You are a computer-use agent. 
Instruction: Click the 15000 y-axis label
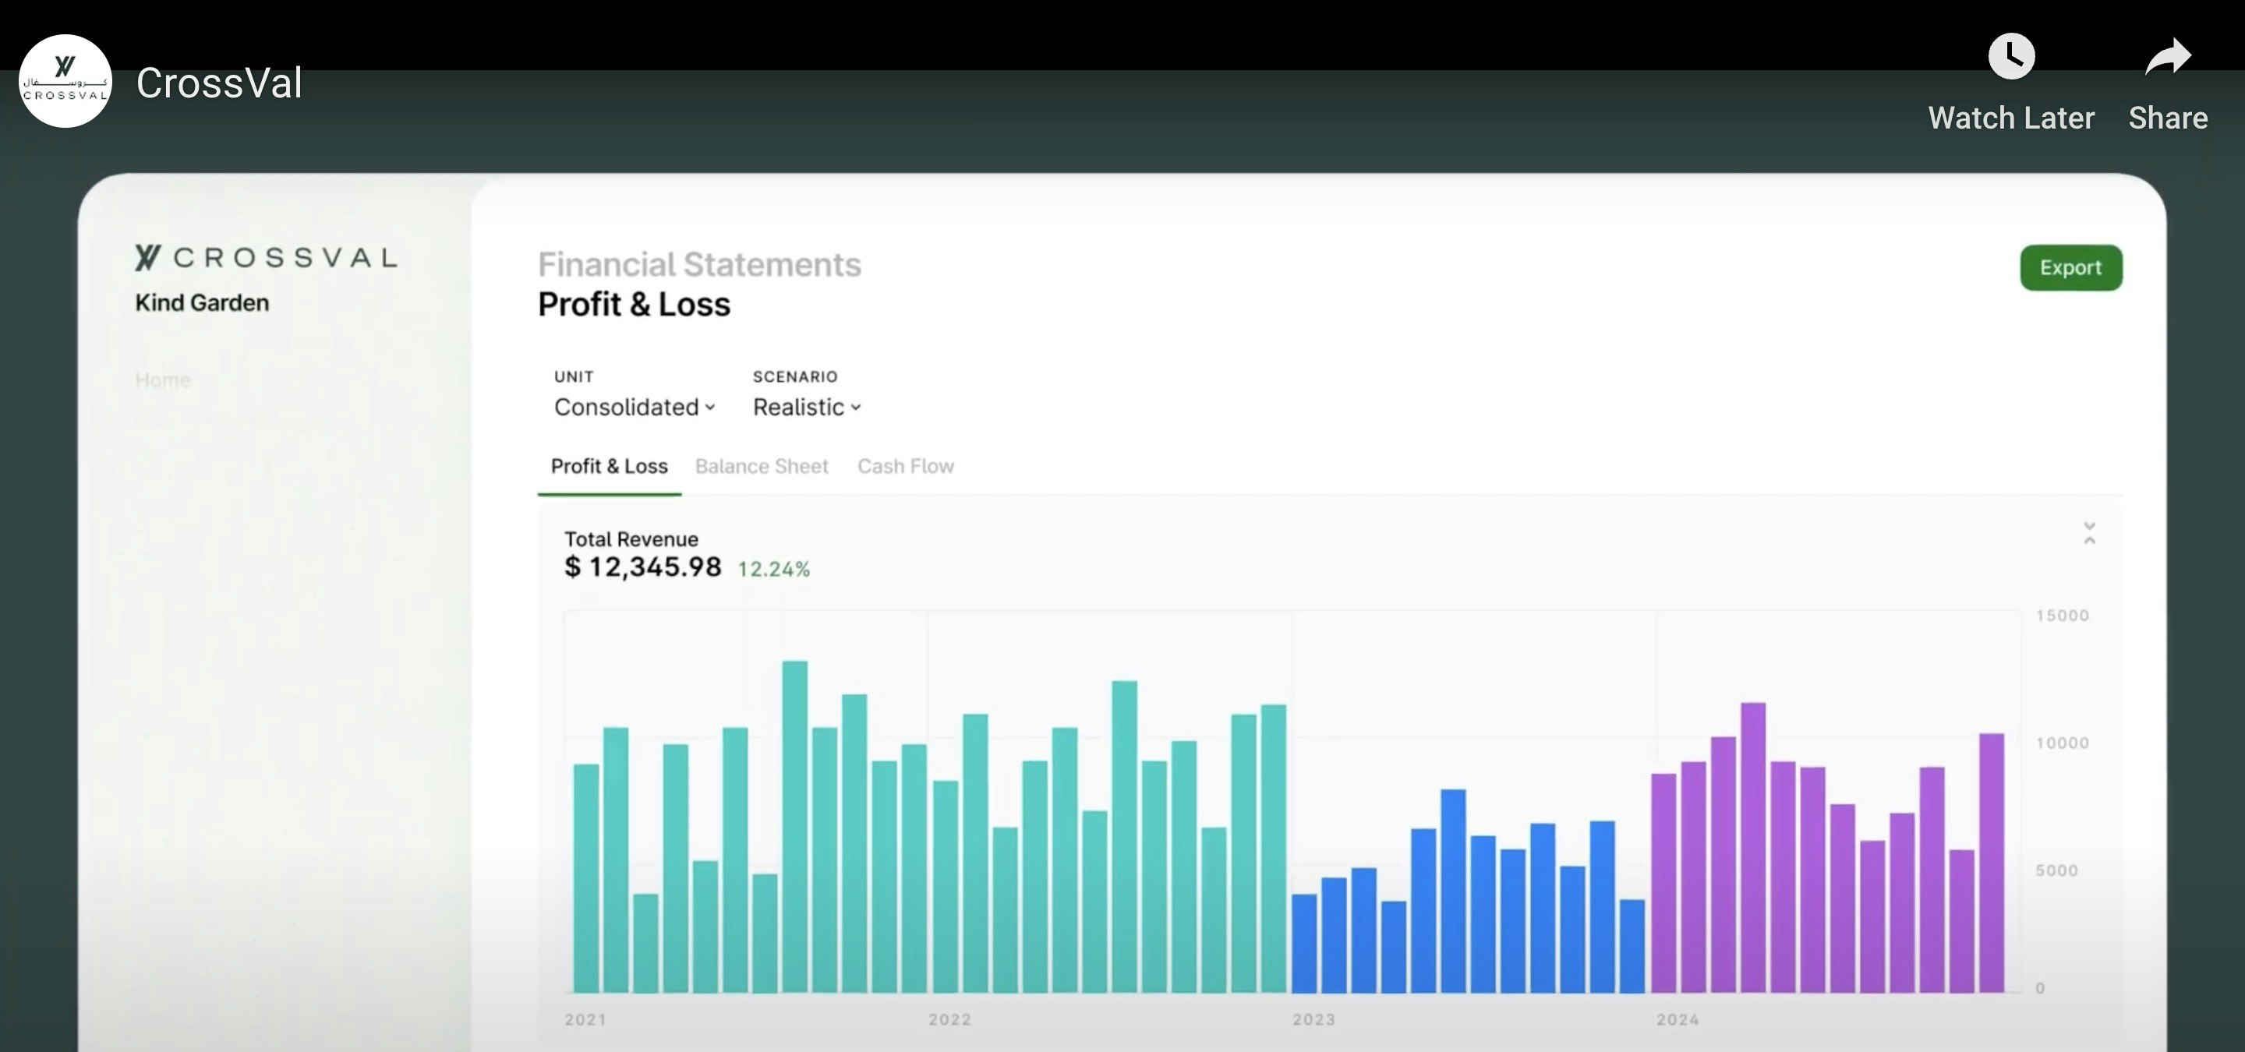coord(2062,616)
